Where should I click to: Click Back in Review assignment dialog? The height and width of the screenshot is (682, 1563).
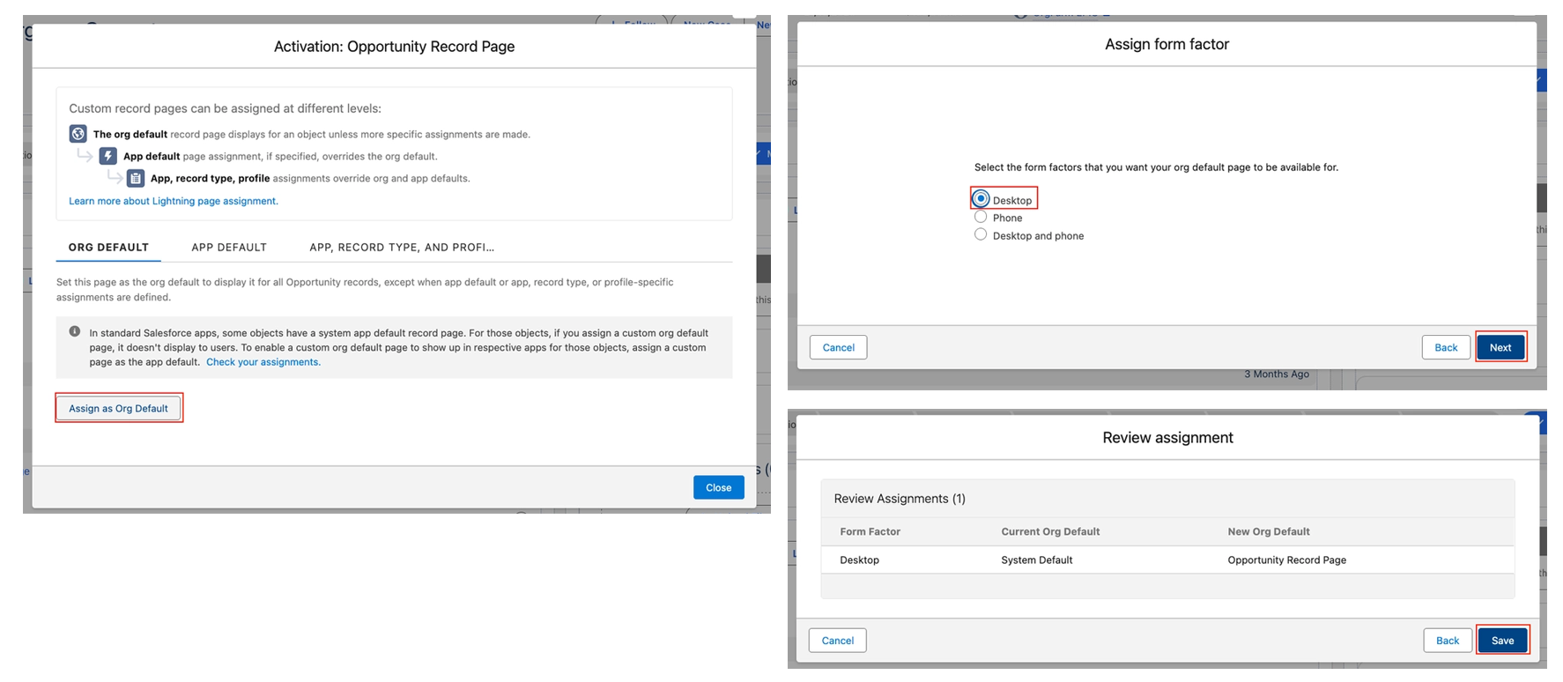coord(1448,641)
